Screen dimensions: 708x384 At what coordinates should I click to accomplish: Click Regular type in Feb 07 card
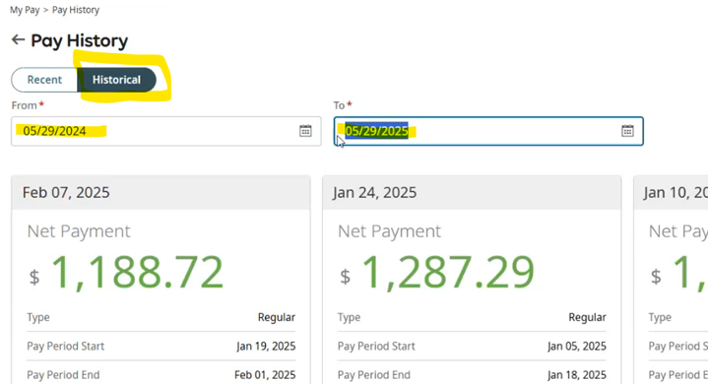277,317
